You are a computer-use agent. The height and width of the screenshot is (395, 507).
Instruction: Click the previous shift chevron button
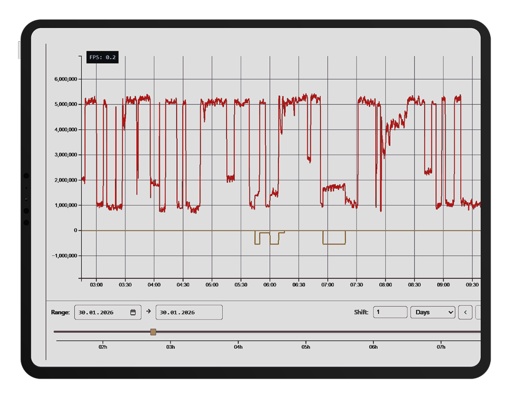click(x=465, y=312)
